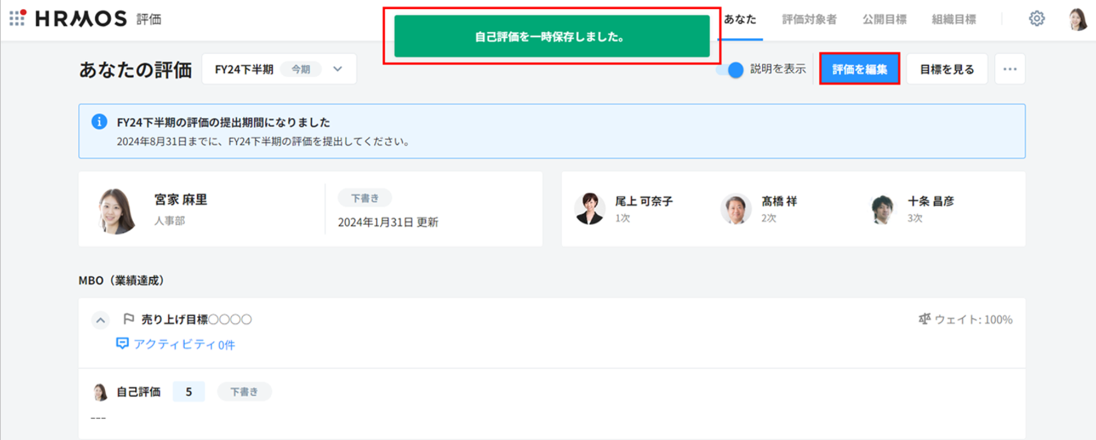Click the activity comment icon
Image resolution: width=1096 pixels, height=440 pixels.
click(x=122, y=344)
